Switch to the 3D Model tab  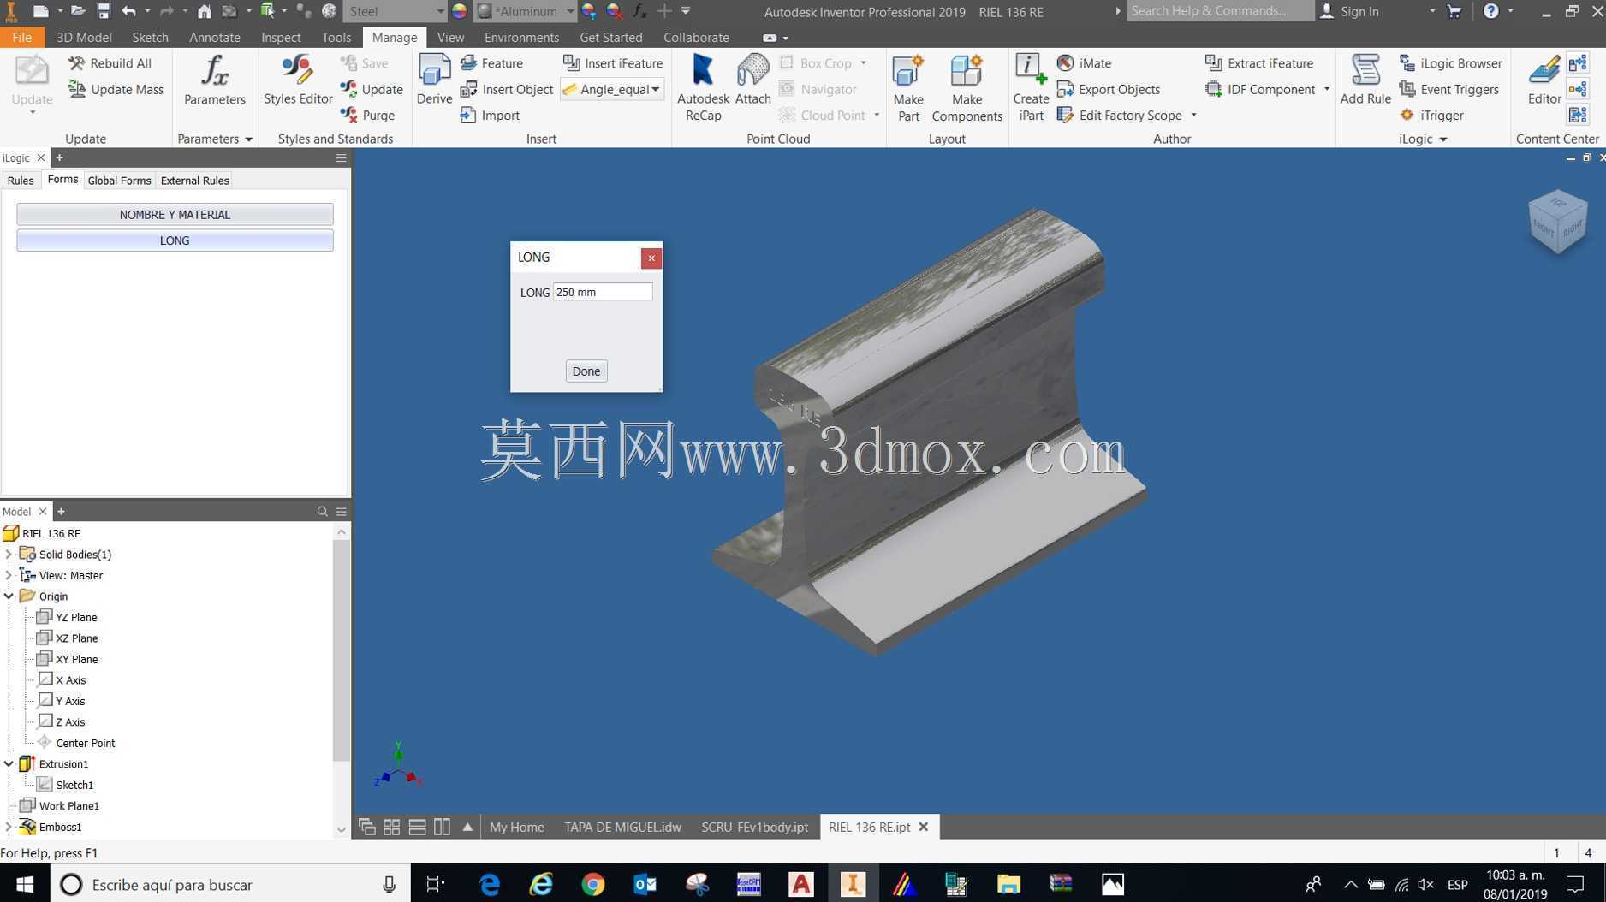(84, 38)
